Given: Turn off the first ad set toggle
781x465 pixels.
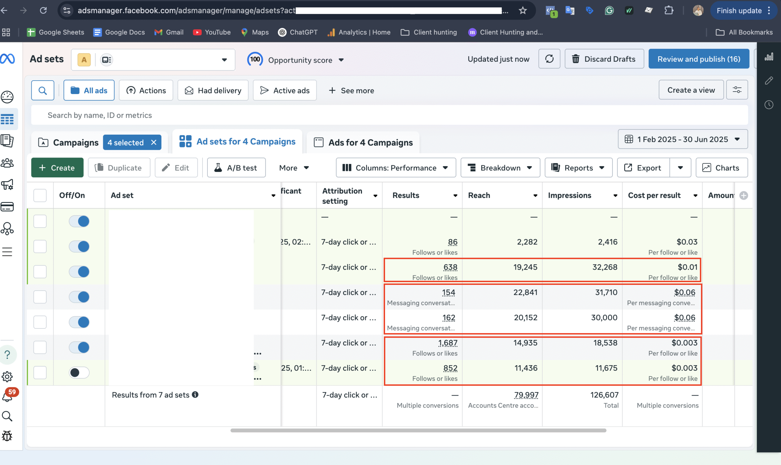Looking at the screenshot, I should [x=79, y=221].
